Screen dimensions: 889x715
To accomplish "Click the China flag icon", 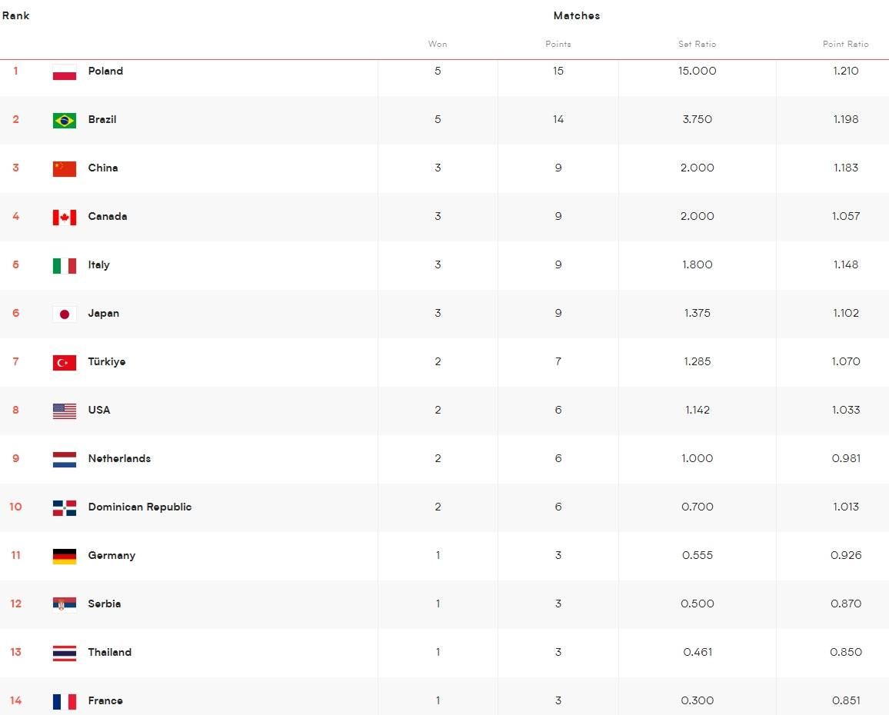I will pyautogui.click(x=65, y=168).
